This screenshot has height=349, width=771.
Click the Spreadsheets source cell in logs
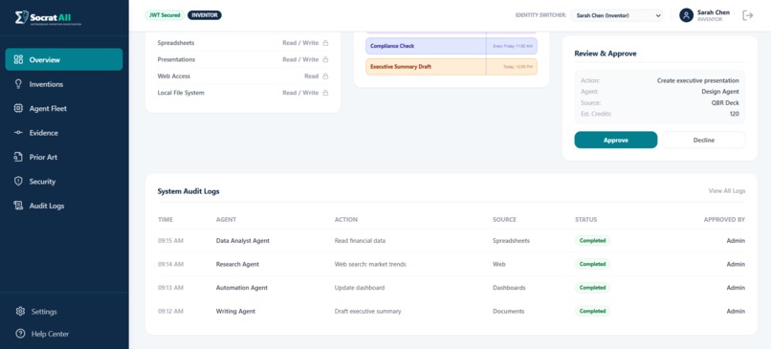pos(512,241)
